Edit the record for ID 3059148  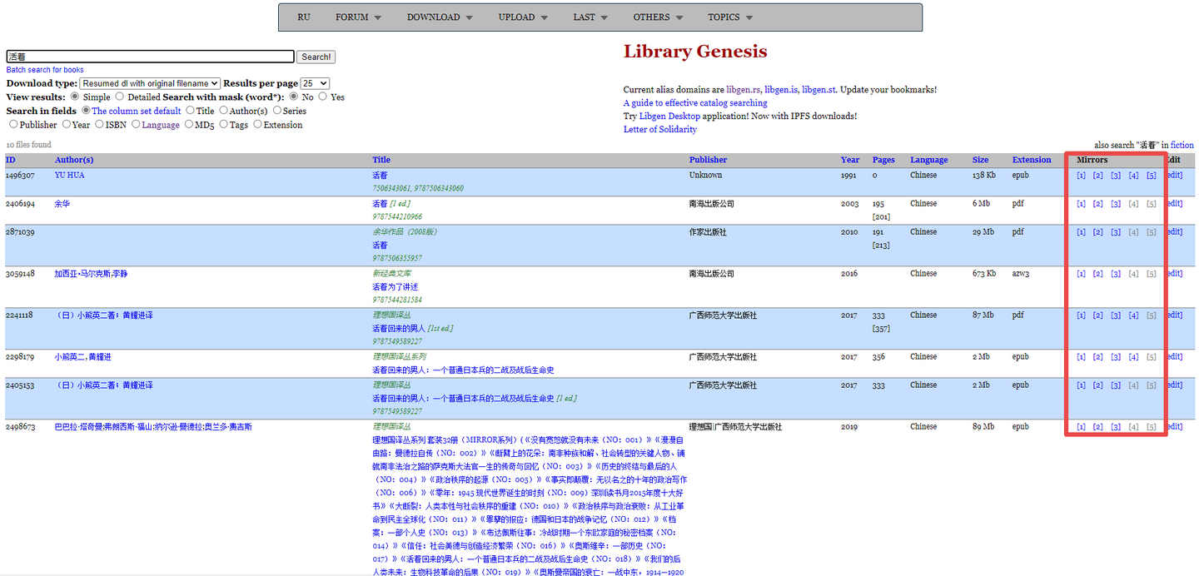(1173, 274)
